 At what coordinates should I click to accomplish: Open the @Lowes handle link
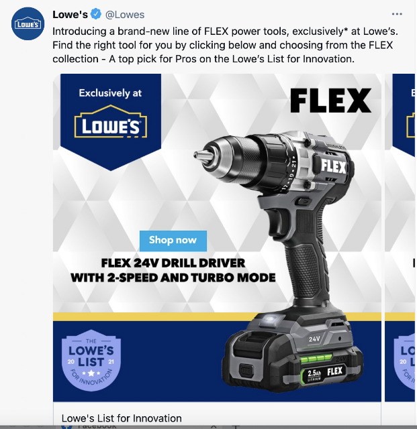click(125, 15)
